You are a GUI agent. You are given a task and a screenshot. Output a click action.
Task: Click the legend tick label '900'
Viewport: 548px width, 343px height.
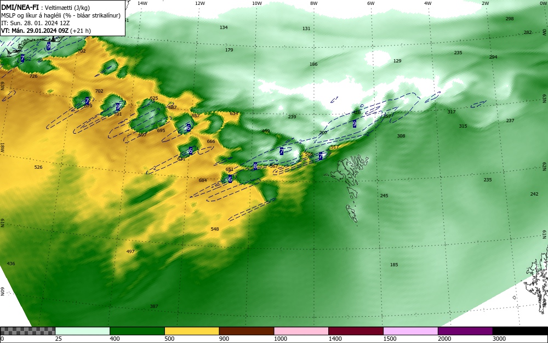[224, 339]
